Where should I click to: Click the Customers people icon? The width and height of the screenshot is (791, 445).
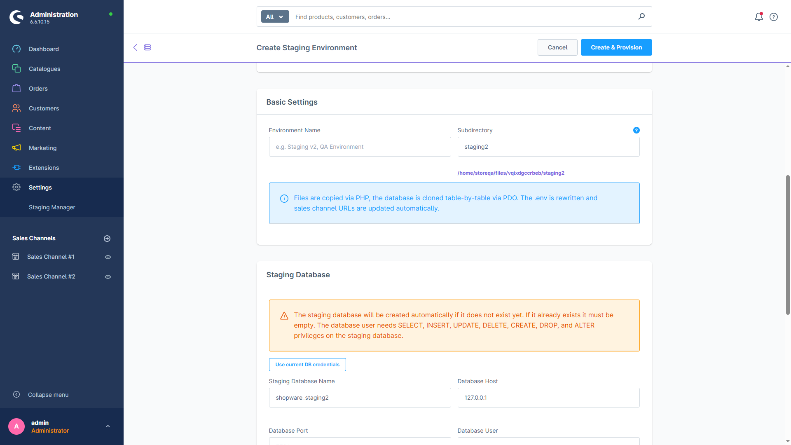16,108
